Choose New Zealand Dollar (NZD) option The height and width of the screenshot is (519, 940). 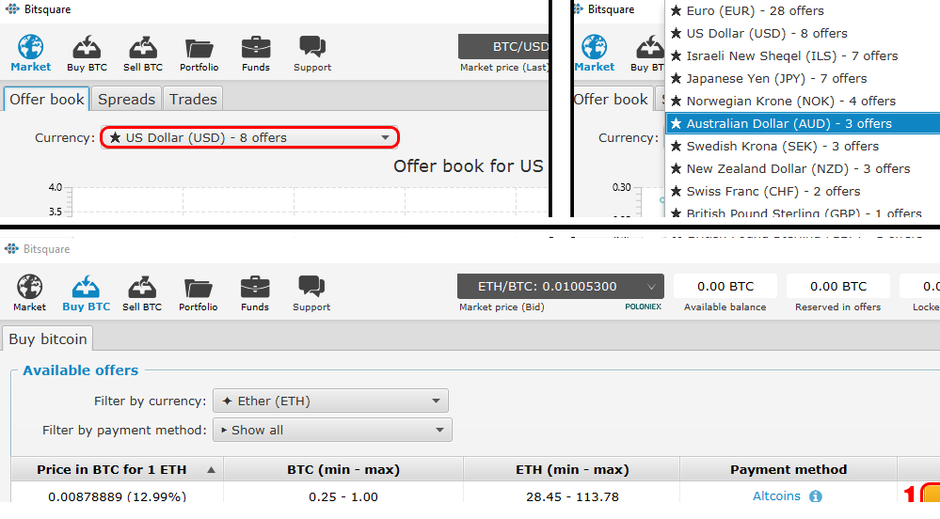(803, 168)
